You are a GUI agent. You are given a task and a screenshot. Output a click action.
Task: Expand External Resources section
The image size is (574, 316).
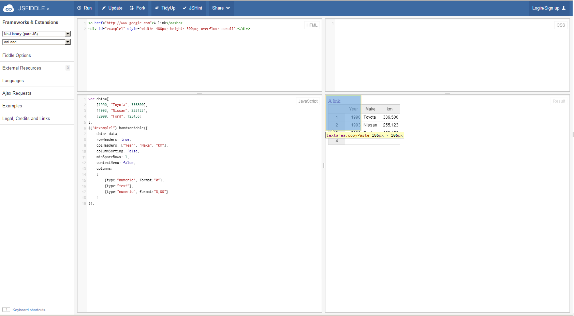pyautogui.click(x=37, y=68)
